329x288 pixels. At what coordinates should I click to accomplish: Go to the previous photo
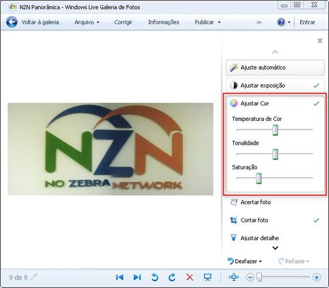coord(120,277)
